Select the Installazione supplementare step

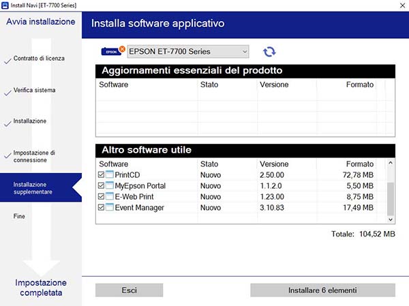tap(41, 188)
